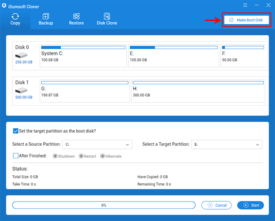275x221 pixels.
Task: Click the disc icon in Make Boot Disk
Action: tap(231, 20)
